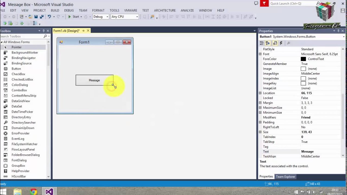This screenshot has height=195, width=347.
Task: Click the black ForeColor swatch
Action: pyautogui.click(x=303, y=59)
